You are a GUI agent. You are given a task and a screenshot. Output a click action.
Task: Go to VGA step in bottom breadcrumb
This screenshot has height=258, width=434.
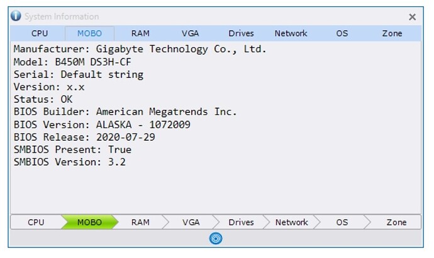click(x=191, y=222)
